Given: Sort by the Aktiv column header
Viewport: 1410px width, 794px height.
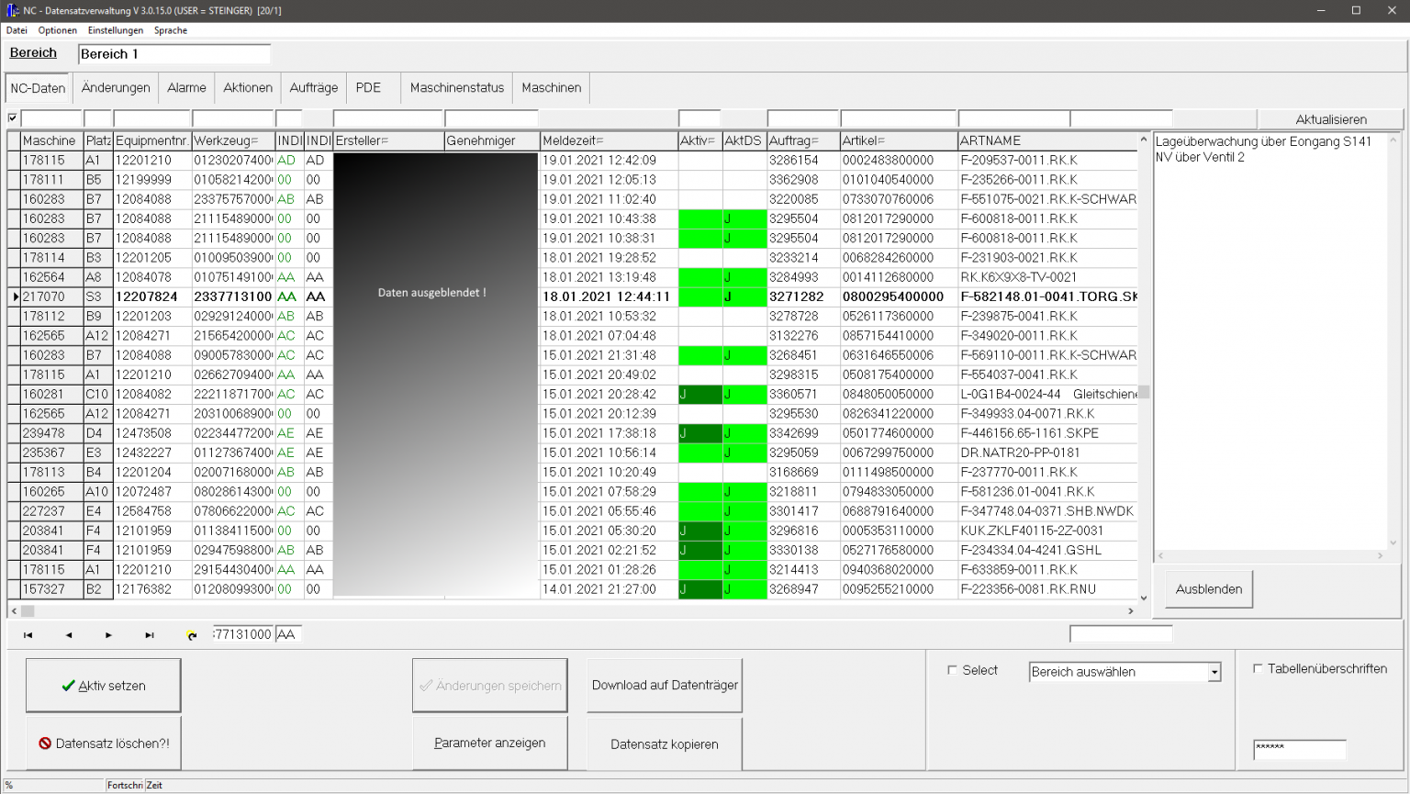Looking at the screenshot, I should [x=699, y=140].
